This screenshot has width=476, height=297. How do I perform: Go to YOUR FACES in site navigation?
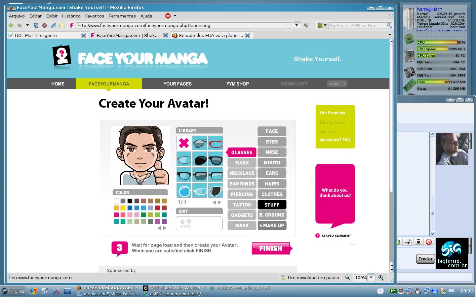pyautogui.click(x=178, y=84)
